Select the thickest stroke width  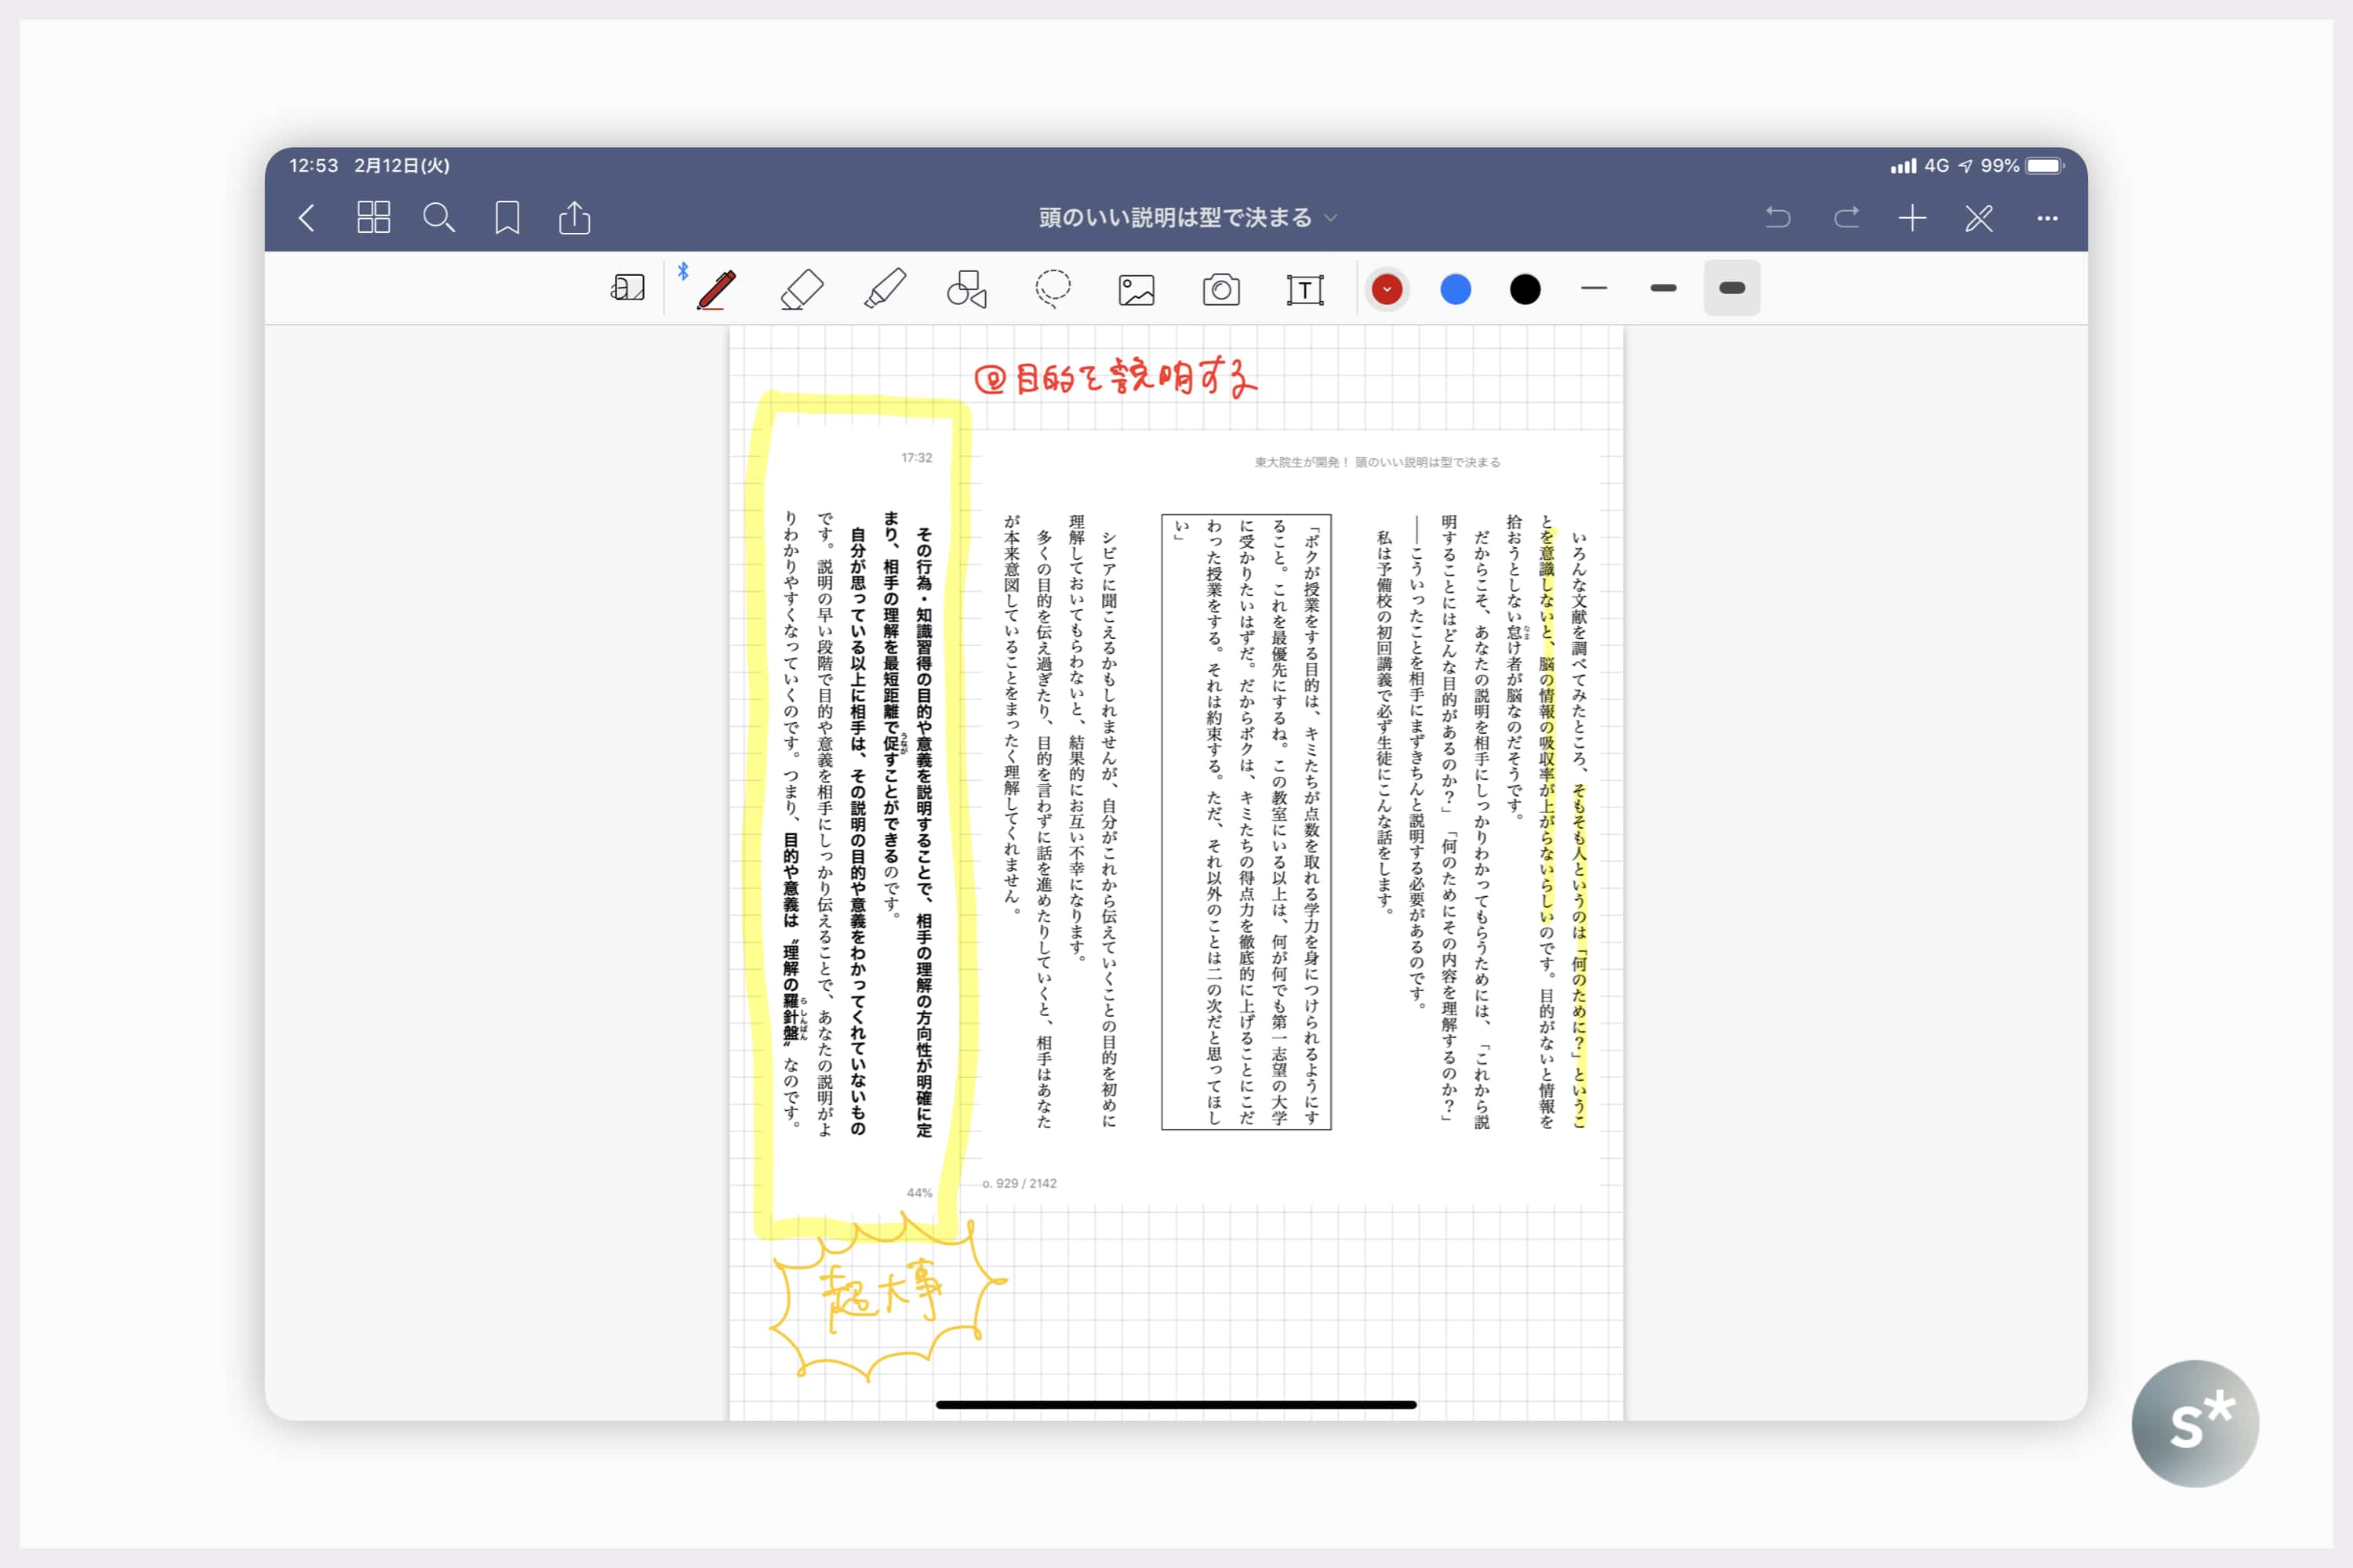tap(1732, 288)
